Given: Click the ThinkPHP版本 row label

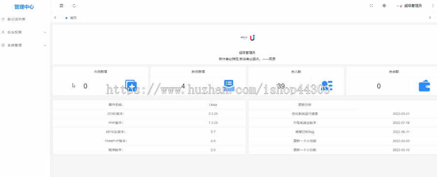Looking at the screenshot, I should [116, 141].
